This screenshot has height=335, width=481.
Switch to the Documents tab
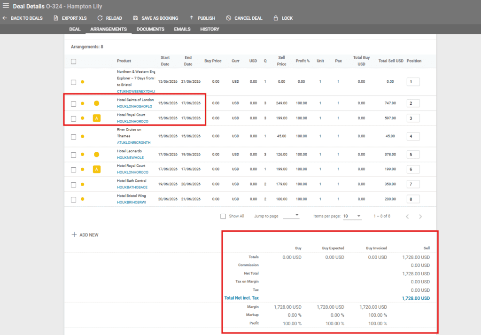(x=150, y=29)
